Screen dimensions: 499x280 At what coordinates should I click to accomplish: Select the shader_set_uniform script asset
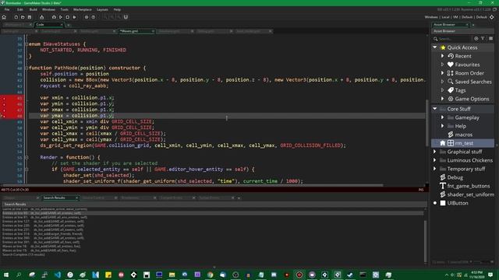click(x=470, y=194)
